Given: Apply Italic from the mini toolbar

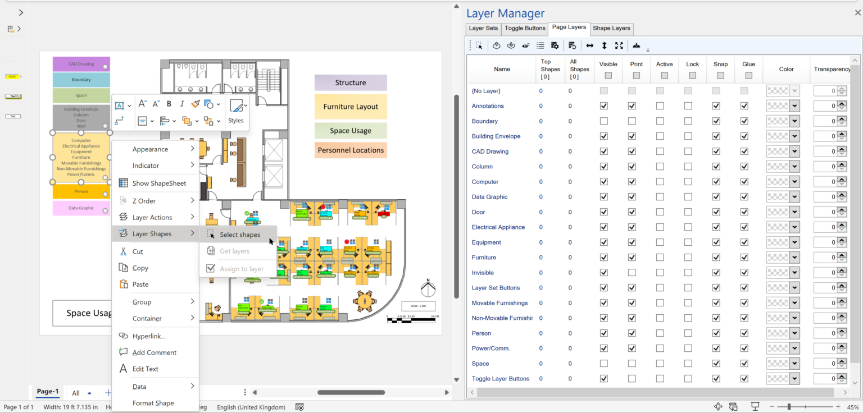Looking at the screenshot, I should (x=182, y=104).
